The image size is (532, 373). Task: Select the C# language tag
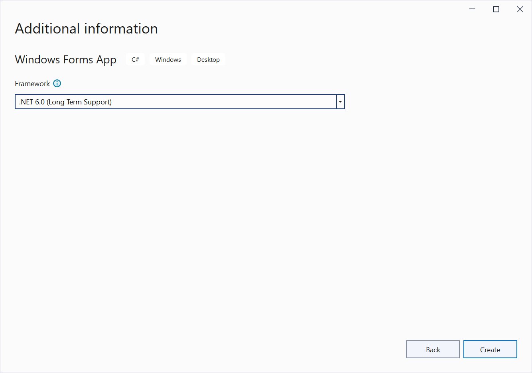[135, 59]
